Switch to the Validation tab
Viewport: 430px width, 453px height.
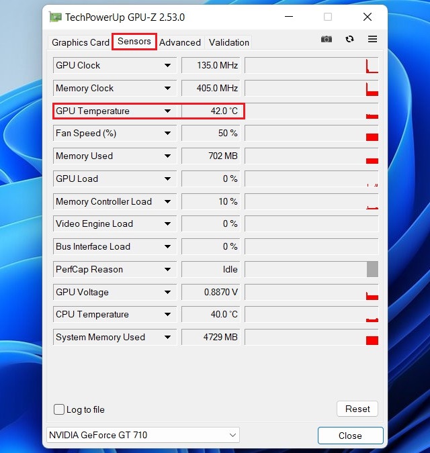point(228,42)
